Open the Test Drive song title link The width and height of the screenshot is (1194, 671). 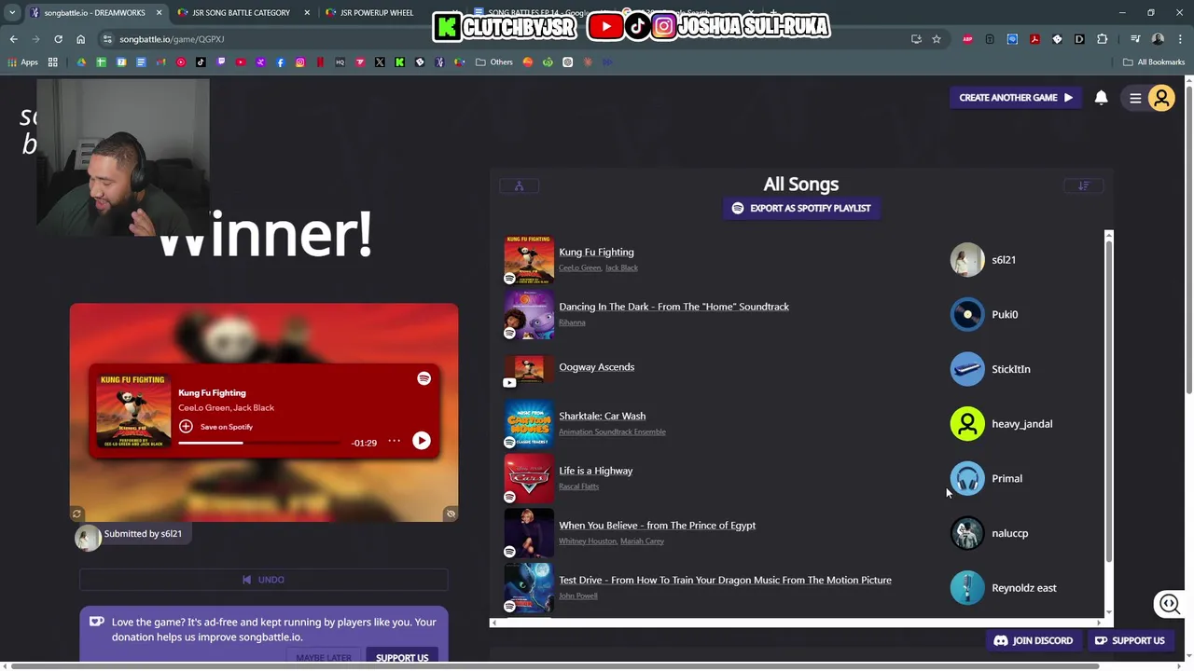coord(725,580)
